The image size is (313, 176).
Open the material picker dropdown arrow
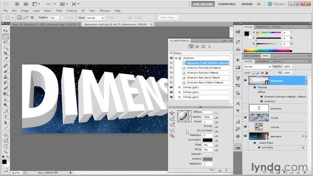coord(190,116)
